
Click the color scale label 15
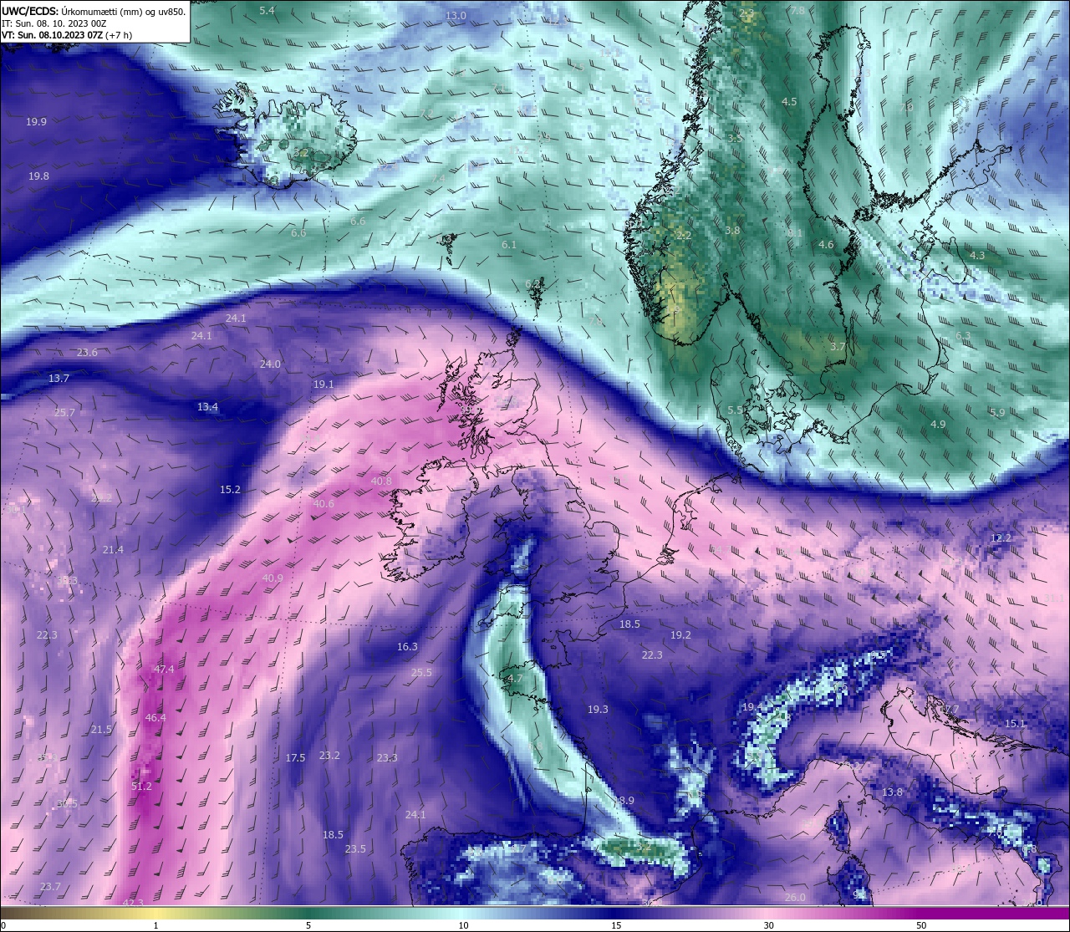[616, 925]
